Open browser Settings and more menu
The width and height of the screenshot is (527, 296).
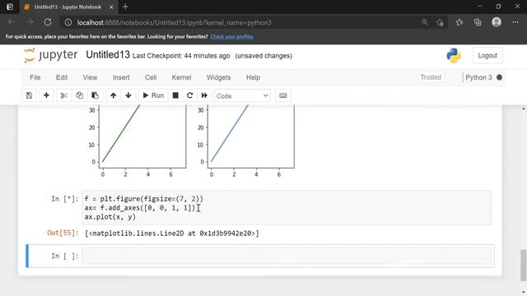pos(515,22)
